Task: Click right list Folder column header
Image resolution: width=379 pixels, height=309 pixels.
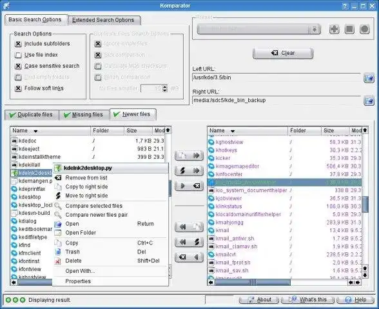Action: click(x=304, y=131)
